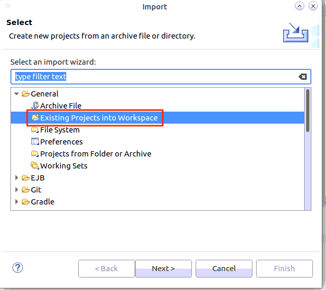Collapse the General tree node
The height and width of the screenshot is (290, 326).
point(17,94)
